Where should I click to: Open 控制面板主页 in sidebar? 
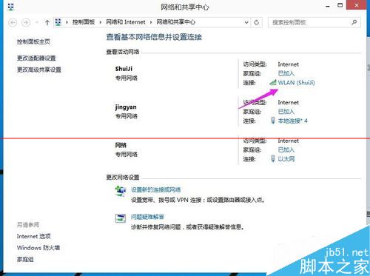point(33,41)
